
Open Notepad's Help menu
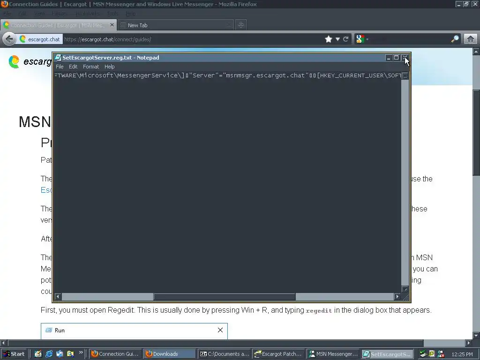109,67
